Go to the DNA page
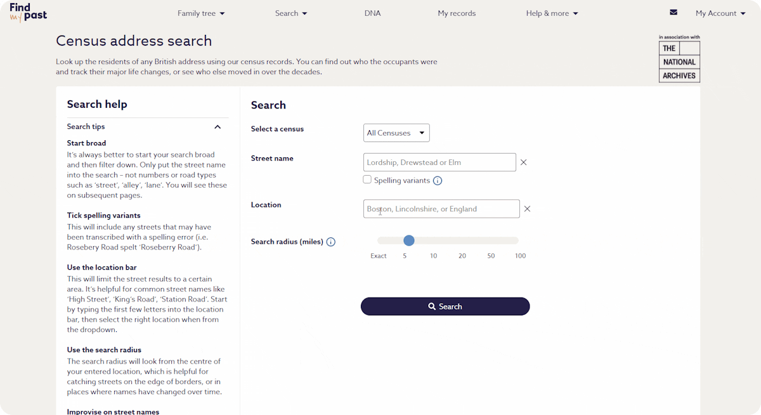 [x=373, y=13]
